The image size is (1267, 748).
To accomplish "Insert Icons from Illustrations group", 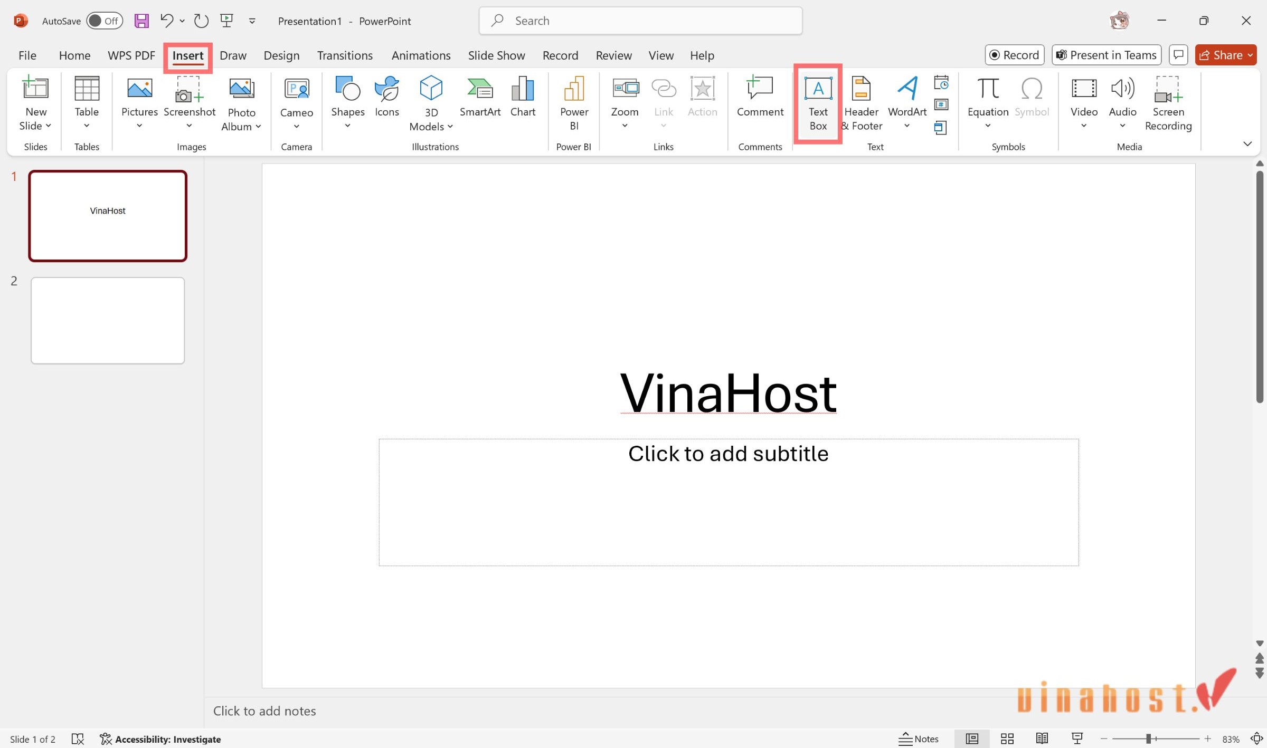I will (387, 98).
